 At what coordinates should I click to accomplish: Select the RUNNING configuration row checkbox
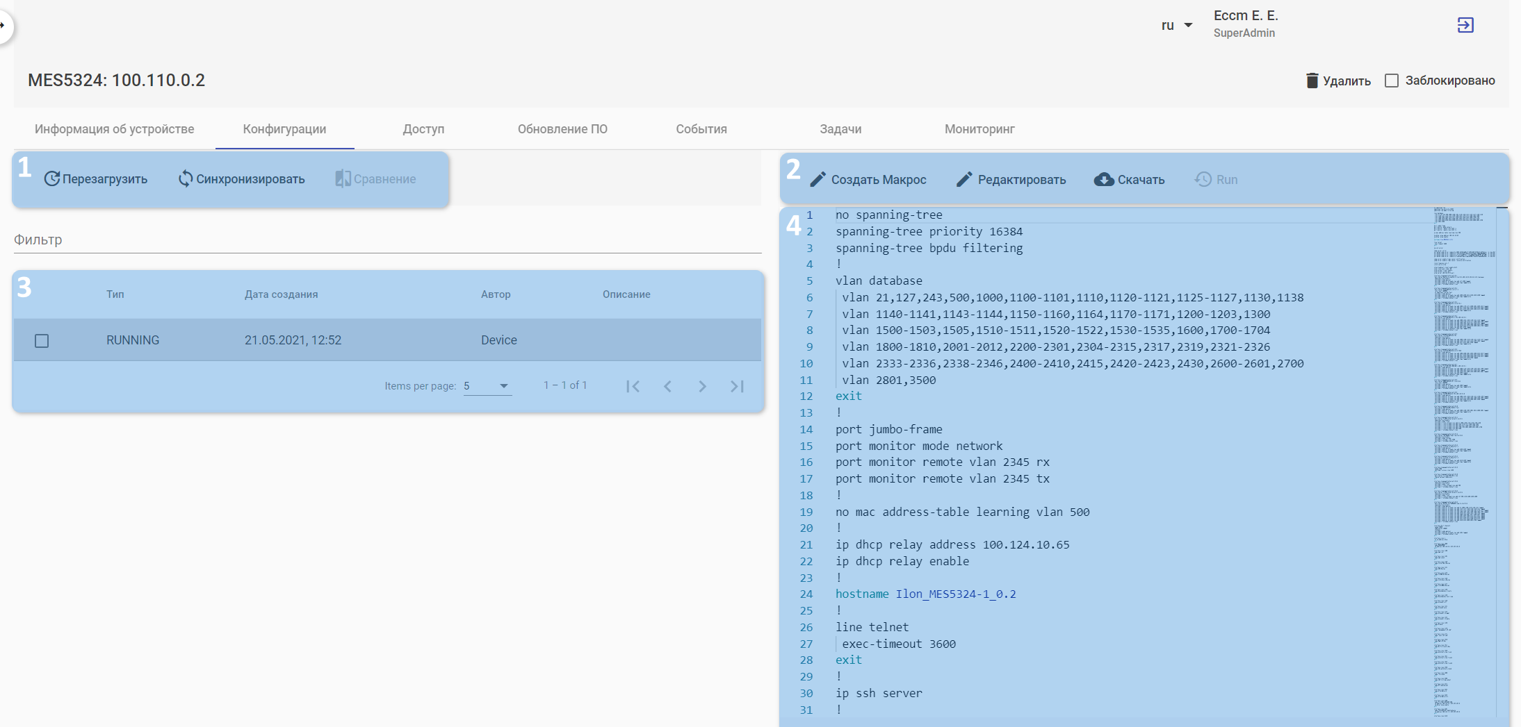(42, 341)
